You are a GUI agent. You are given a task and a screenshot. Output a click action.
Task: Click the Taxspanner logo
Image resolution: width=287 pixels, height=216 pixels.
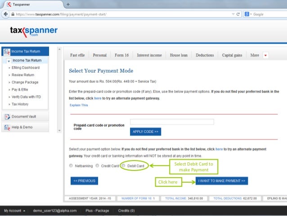point(34,32)
